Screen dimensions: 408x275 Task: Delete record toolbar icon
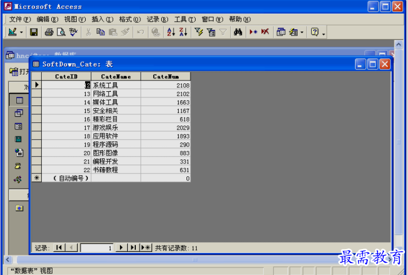point(265,32)
